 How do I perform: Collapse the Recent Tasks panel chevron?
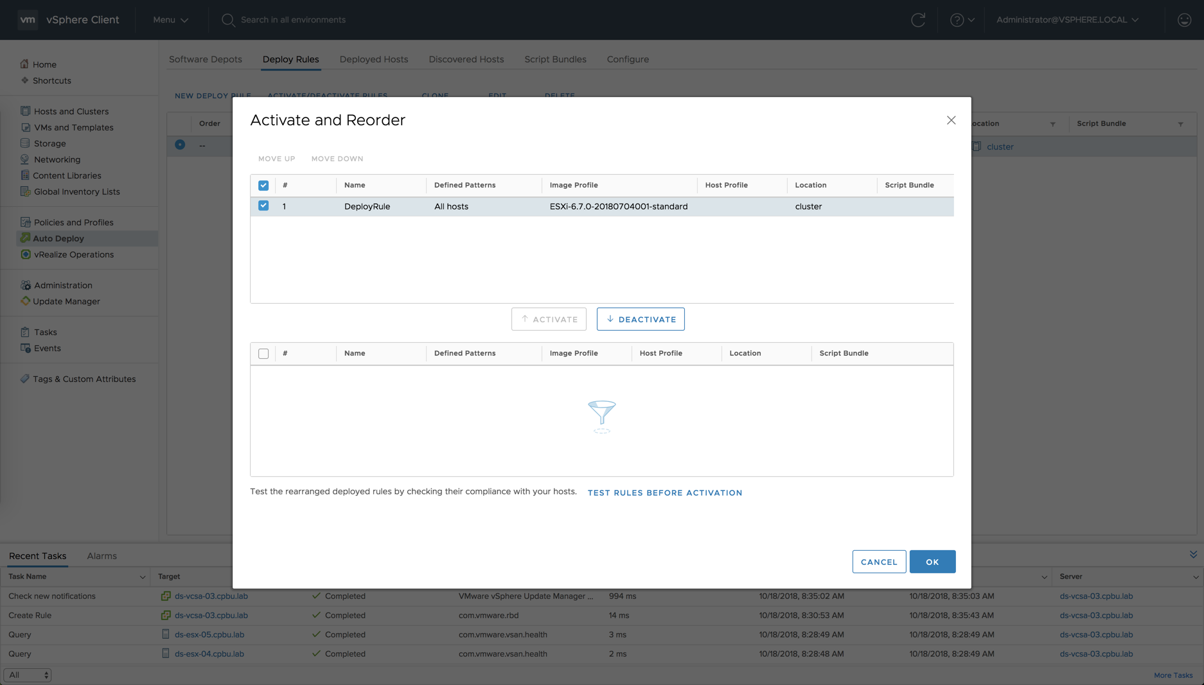click(x=1193, y=555)
